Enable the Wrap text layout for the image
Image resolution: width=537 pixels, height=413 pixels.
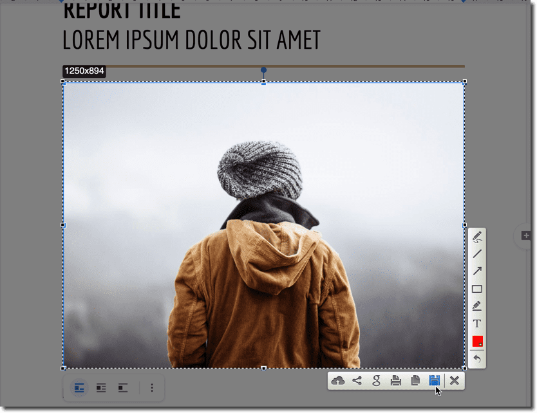tap(100, 388)
